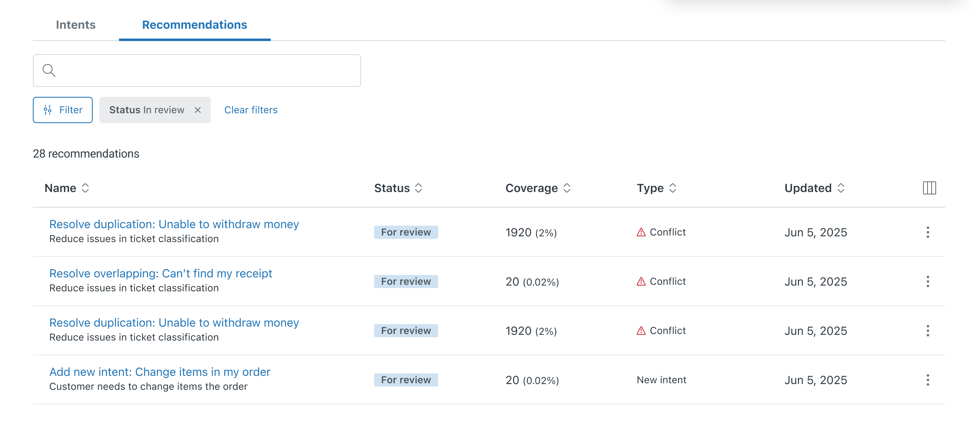Image resolution: width=978 pixels, height=430 pixels.
Task: Click the Conflict warning icon in the first row
Action: 641,232
